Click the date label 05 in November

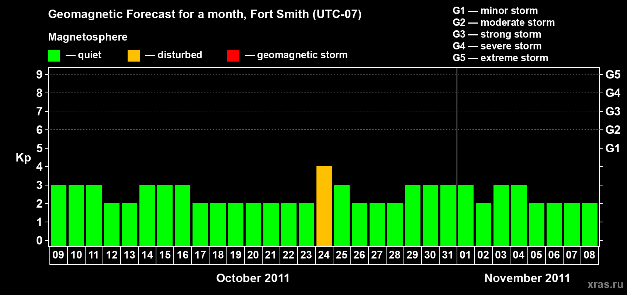pyautogui.click(x=536, y=255)
